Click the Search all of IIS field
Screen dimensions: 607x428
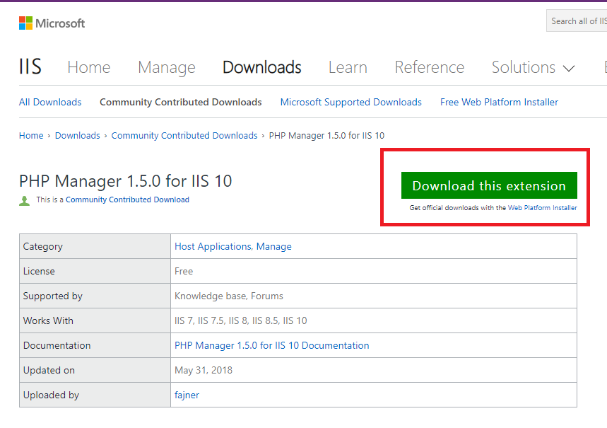click(x=577, y=21)
